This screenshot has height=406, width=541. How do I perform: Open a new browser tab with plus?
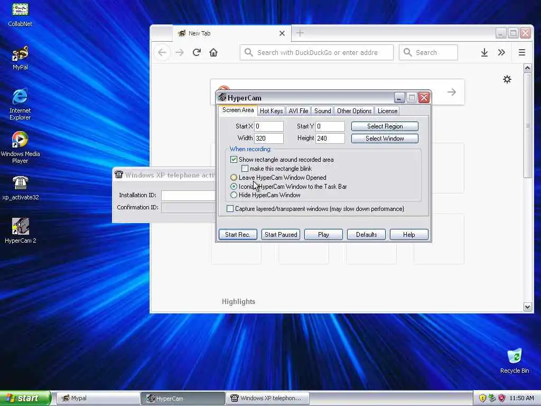click(x=300, y=33)
